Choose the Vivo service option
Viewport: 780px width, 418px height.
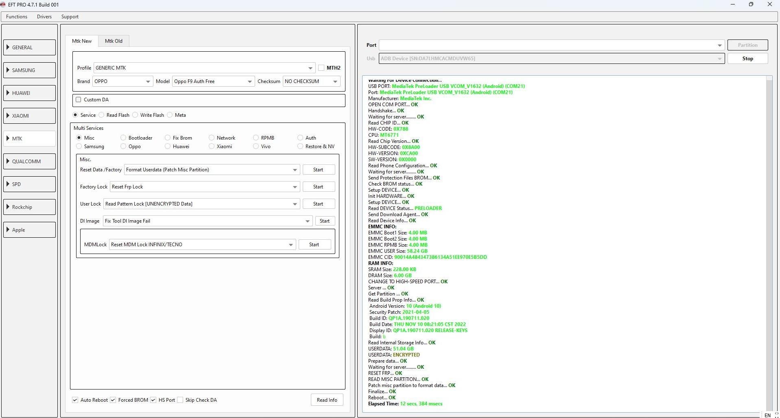256,147
